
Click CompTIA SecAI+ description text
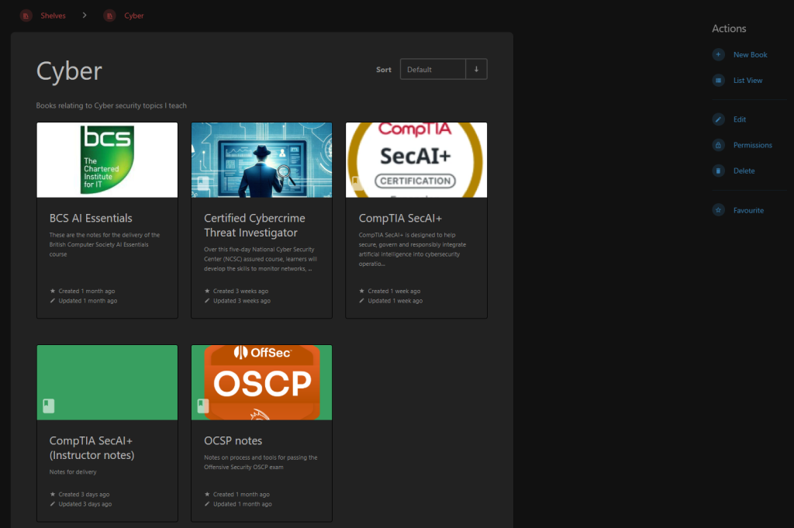click(413, 250)
